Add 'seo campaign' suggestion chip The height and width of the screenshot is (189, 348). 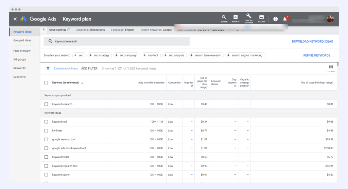[x=126, y=56]
